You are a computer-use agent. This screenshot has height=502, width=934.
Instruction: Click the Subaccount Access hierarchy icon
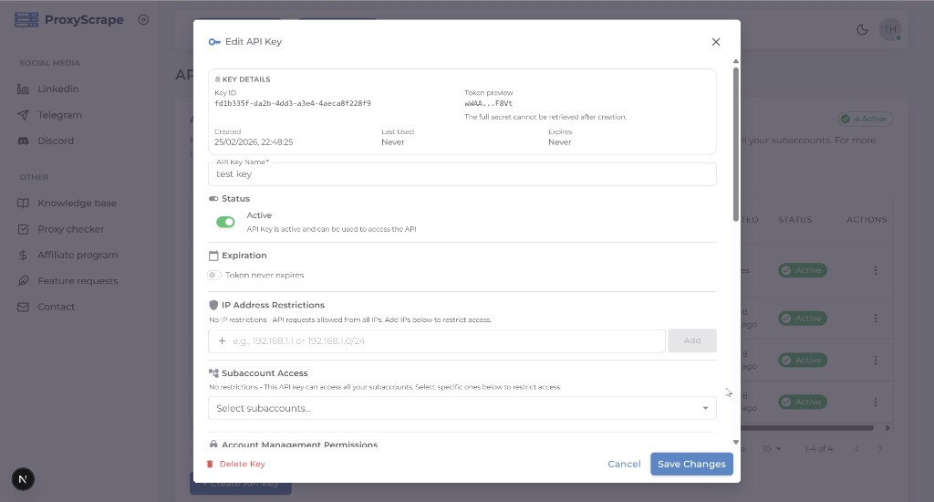click(x=213, y=373)
